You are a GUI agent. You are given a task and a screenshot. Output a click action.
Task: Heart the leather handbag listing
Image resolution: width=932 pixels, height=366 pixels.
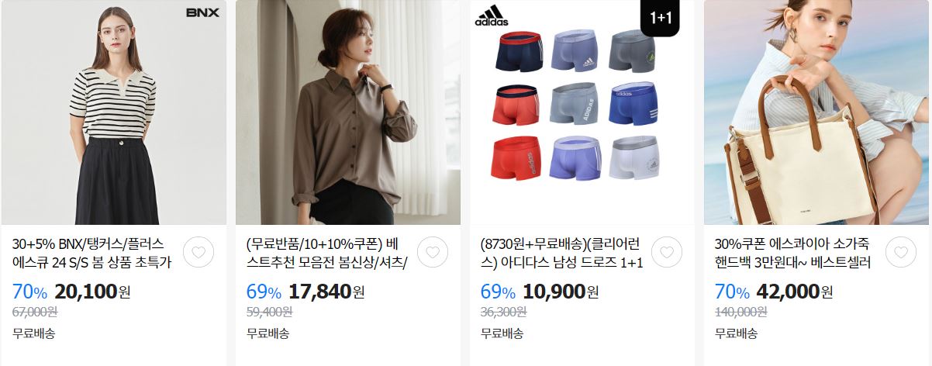coord(901,253)
